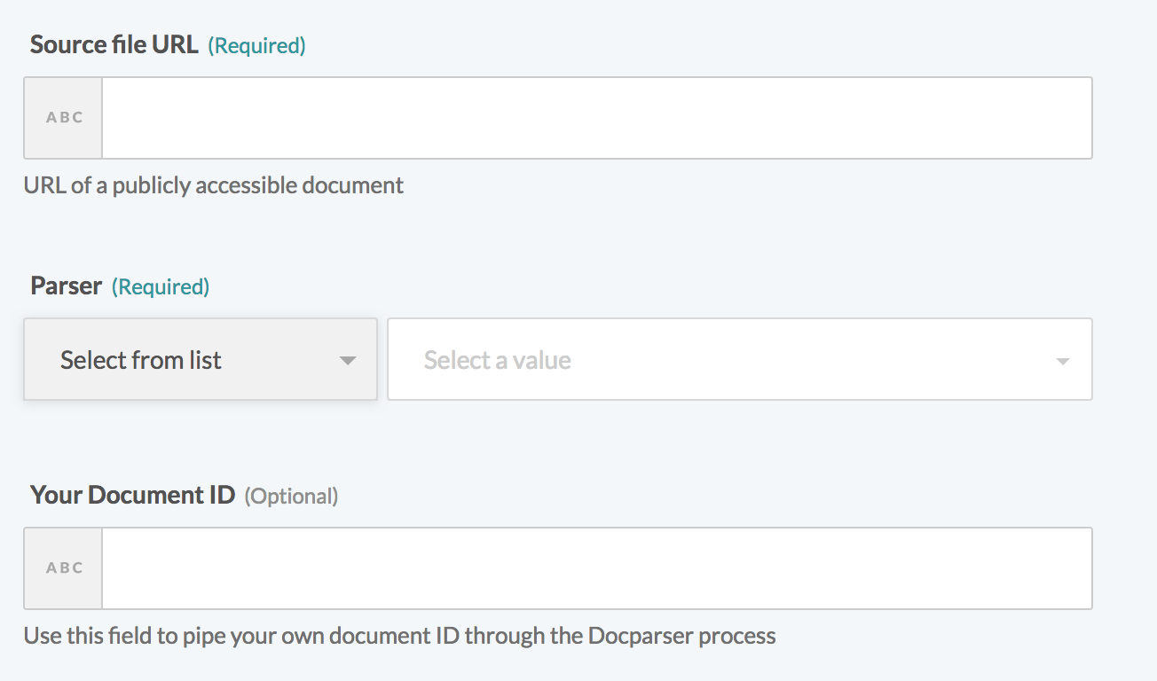Click the Required tag next to Parser
This screenshot has height=681, width=1157.
pyautogui.click(x=161, y=287)
